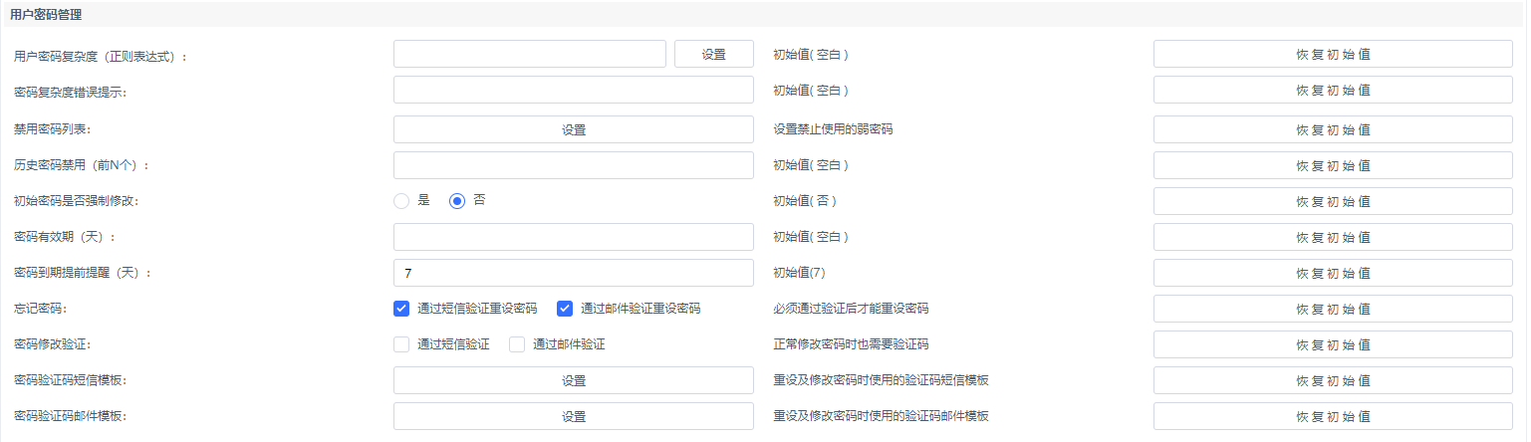
Task: Click the 历史密码禁用 input field
Action: tap(574, 165)
